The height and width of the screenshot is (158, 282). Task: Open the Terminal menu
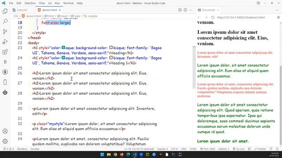[68, 3]
